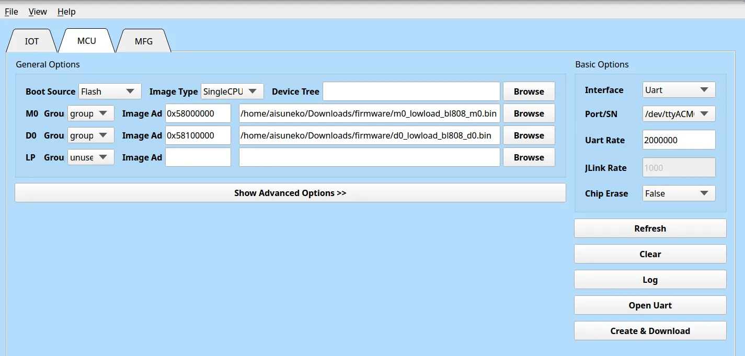Click the Uart Rate input field
The height and width of the screenshot is (356, 745).
point(678,140)
